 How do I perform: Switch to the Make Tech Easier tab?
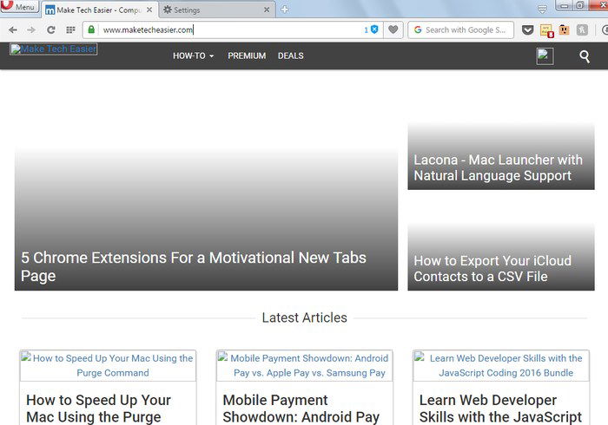point(98,10)
